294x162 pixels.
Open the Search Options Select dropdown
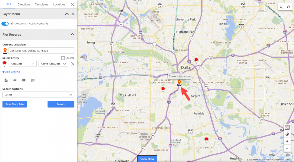pyautogui.click(x=38, y=95)
